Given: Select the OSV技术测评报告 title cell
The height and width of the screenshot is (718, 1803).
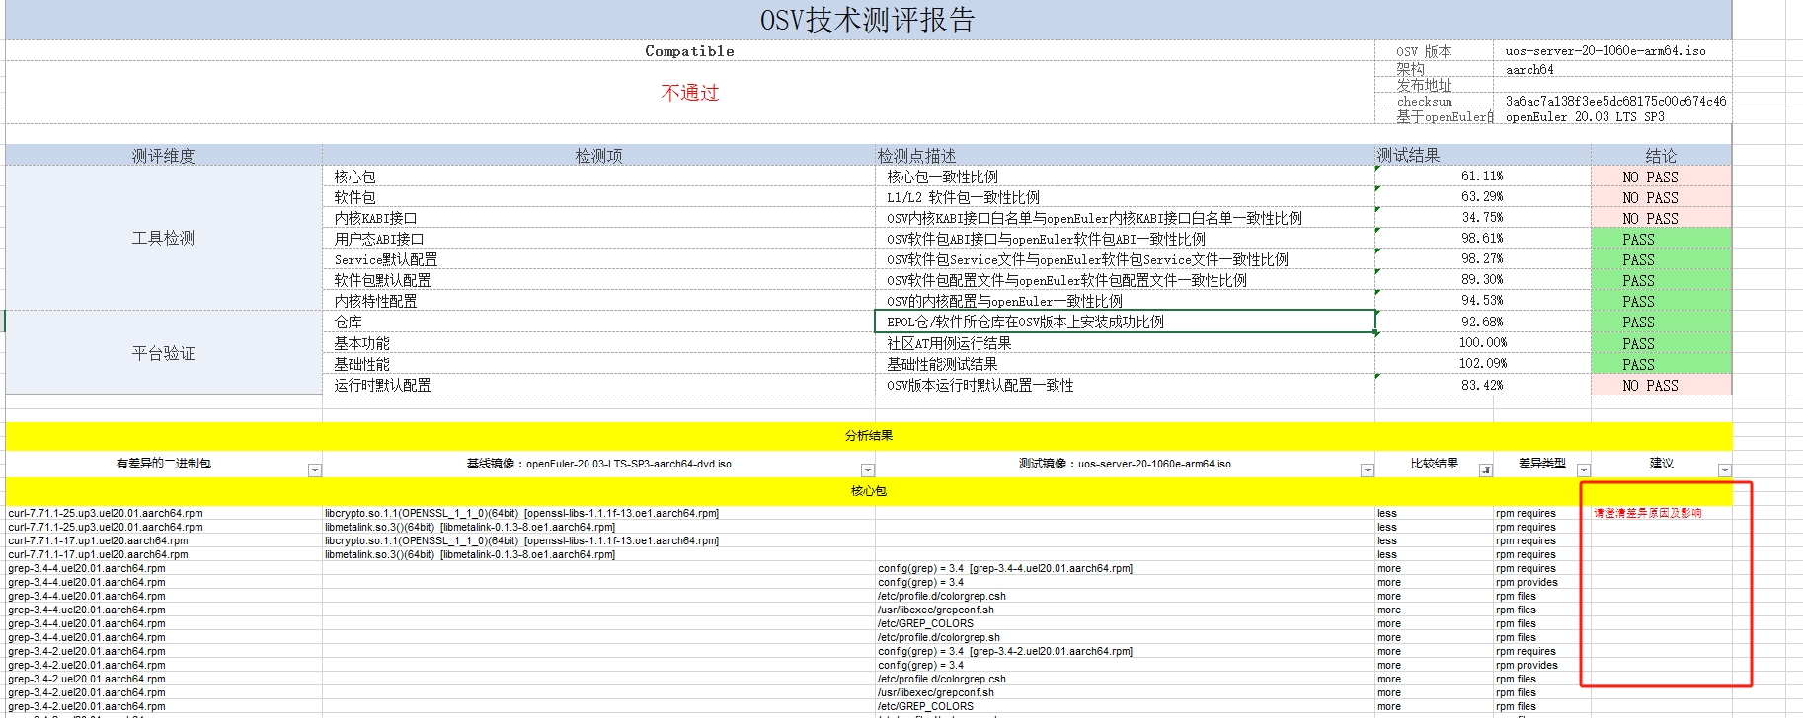Looking at the screenshot, I should [x=867, y=20].
